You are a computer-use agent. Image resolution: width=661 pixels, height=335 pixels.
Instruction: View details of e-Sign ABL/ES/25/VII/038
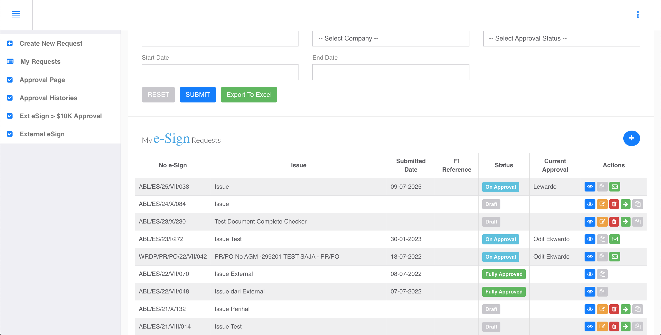coord(590,187)
